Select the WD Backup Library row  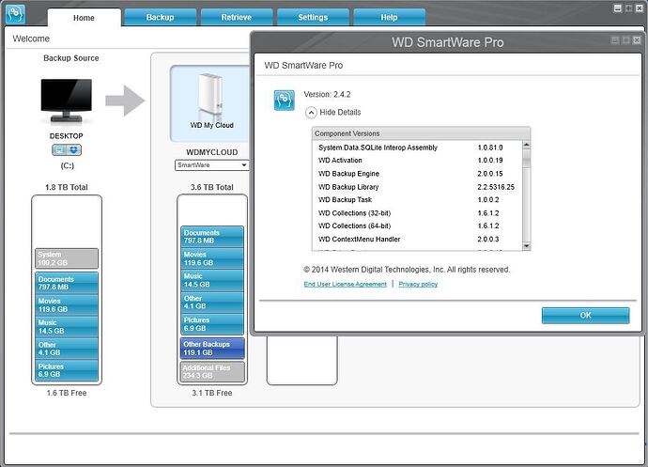click(417, 187)
